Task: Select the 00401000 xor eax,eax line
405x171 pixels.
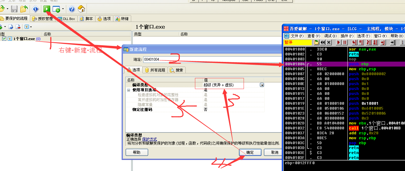Action: [344, 49]
